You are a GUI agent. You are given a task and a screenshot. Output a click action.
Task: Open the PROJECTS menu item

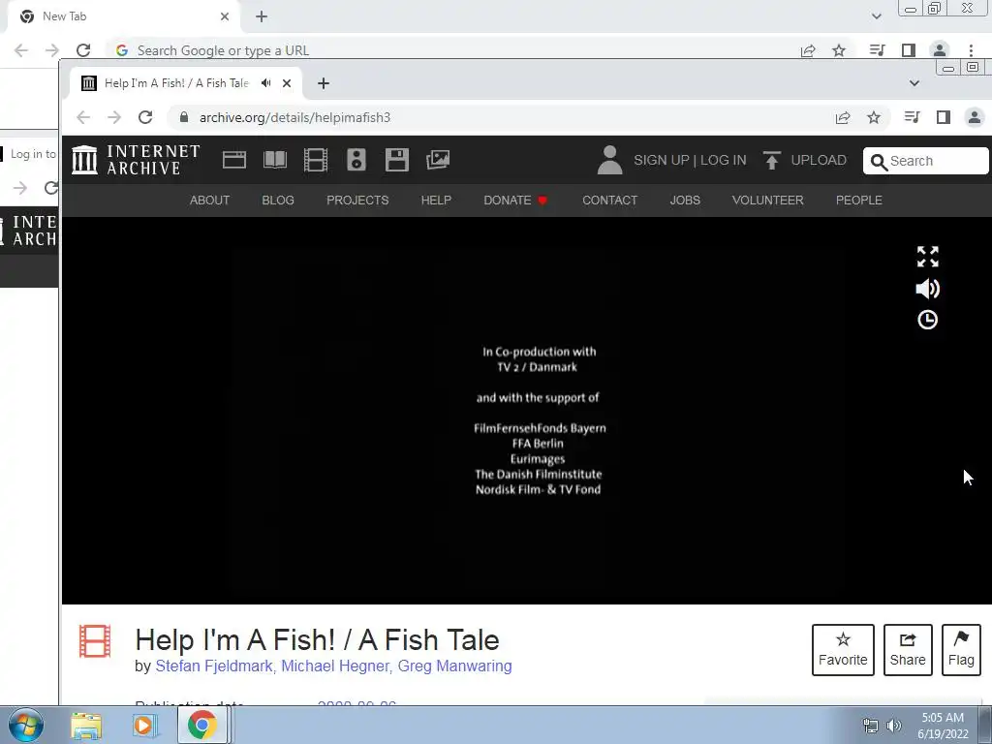(357, 200)
